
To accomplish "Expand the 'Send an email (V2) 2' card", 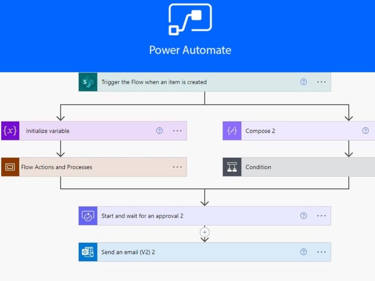I will point(204,252).
